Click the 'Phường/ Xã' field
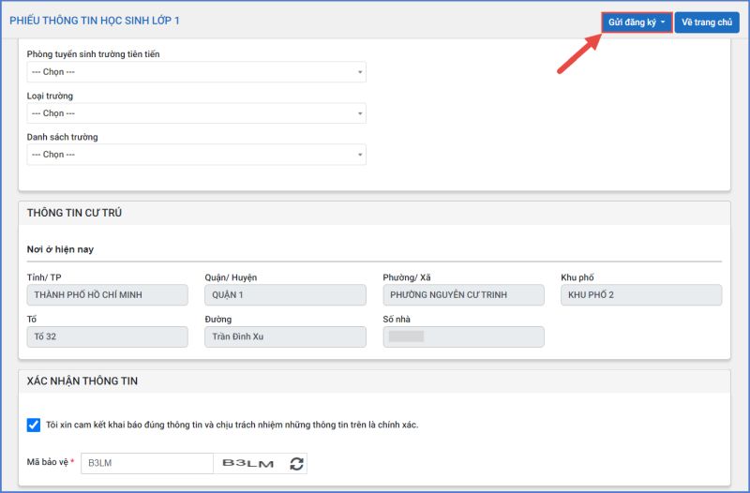Image resolution: width=750 pixels, height=493 pixels. point(463,295)
